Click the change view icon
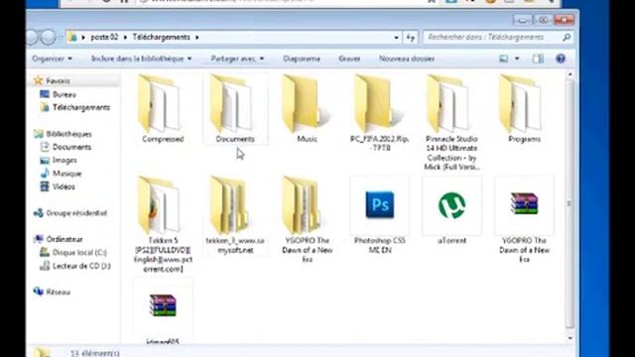This screenshot has width=635, height=357. pyautogui.click(x=503, y=59)
